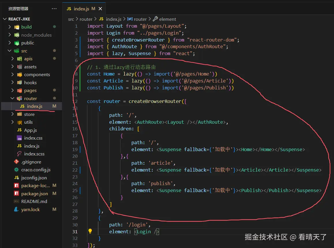This screenshot has width=334, height=248.
Task: Expand the components folder chevron
Action: coord(12,75)
